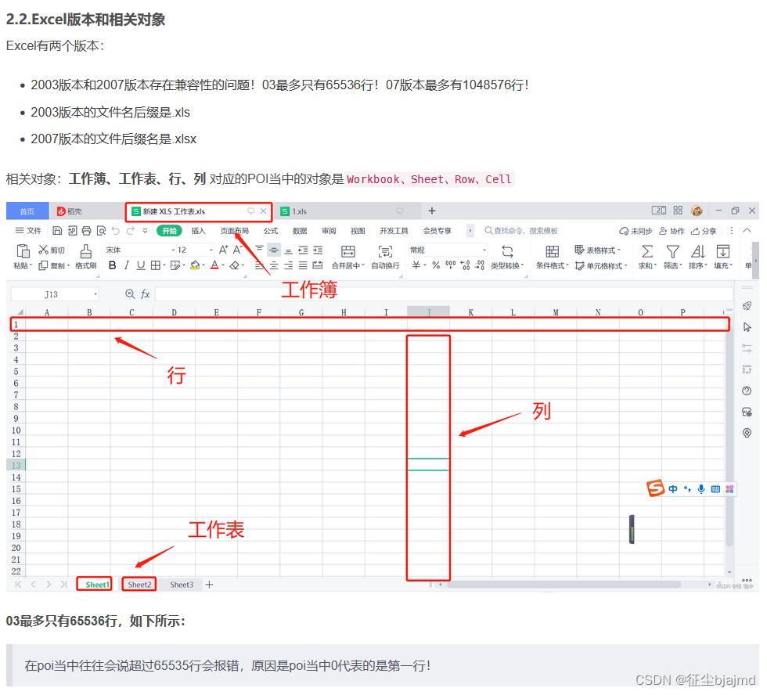Select the format painter (格式刷) tool
767x695 pixels.
(x=86, y=258)
